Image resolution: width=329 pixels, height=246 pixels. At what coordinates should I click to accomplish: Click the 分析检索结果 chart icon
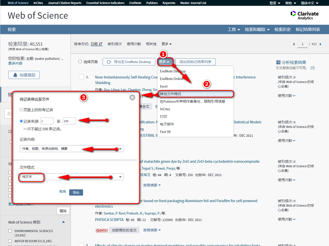278,62
